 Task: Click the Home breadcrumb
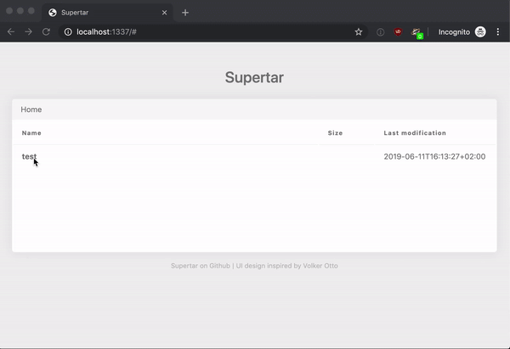(31, 110)
